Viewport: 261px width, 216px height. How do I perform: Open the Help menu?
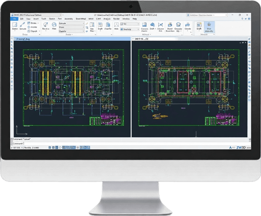tap(135, 19)
